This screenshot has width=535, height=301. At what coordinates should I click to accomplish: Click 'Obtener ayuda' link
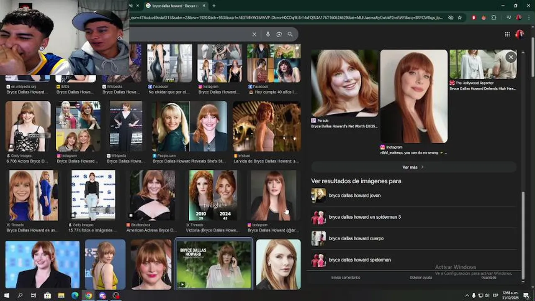[x=421, y=278]
